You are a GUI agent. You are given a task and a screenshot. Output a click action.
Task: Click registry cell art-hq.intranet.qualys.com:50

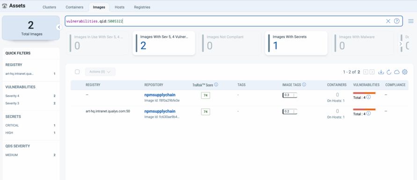tap(108, 111)
